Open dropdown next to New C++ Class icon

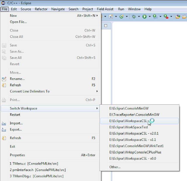pos(127,16)
